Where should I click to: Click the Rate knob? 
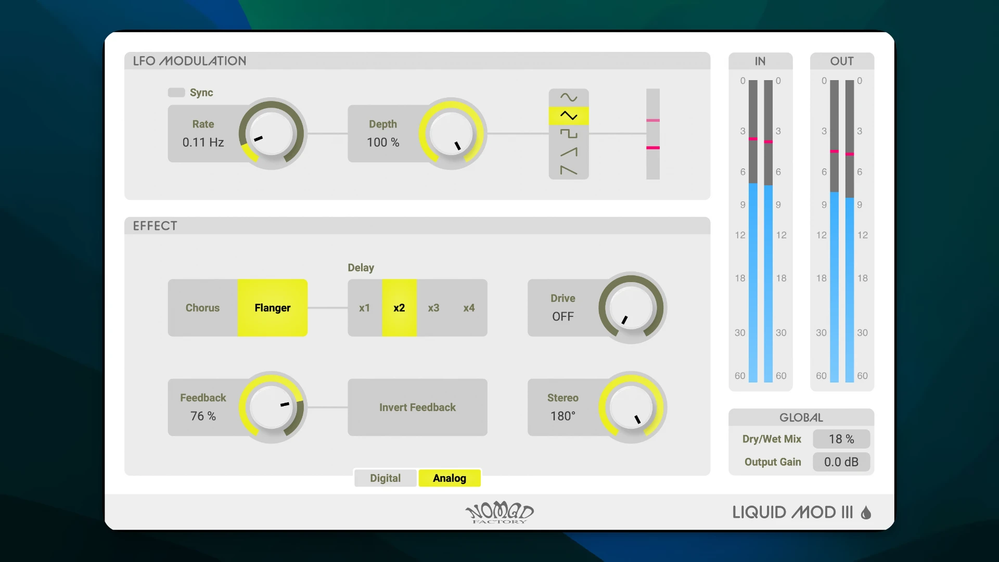coord(271,134)
